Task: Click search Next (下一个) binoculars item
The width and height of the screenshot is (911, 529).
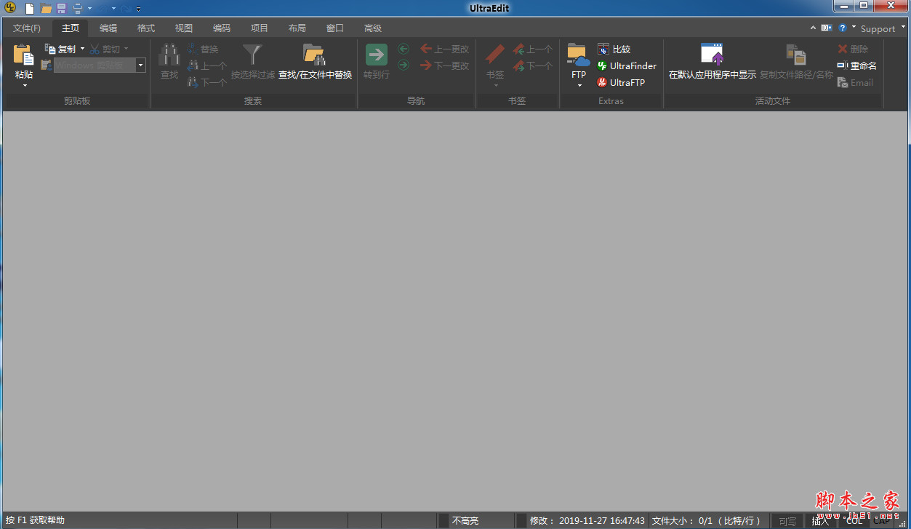Action: tap(207, 82)
